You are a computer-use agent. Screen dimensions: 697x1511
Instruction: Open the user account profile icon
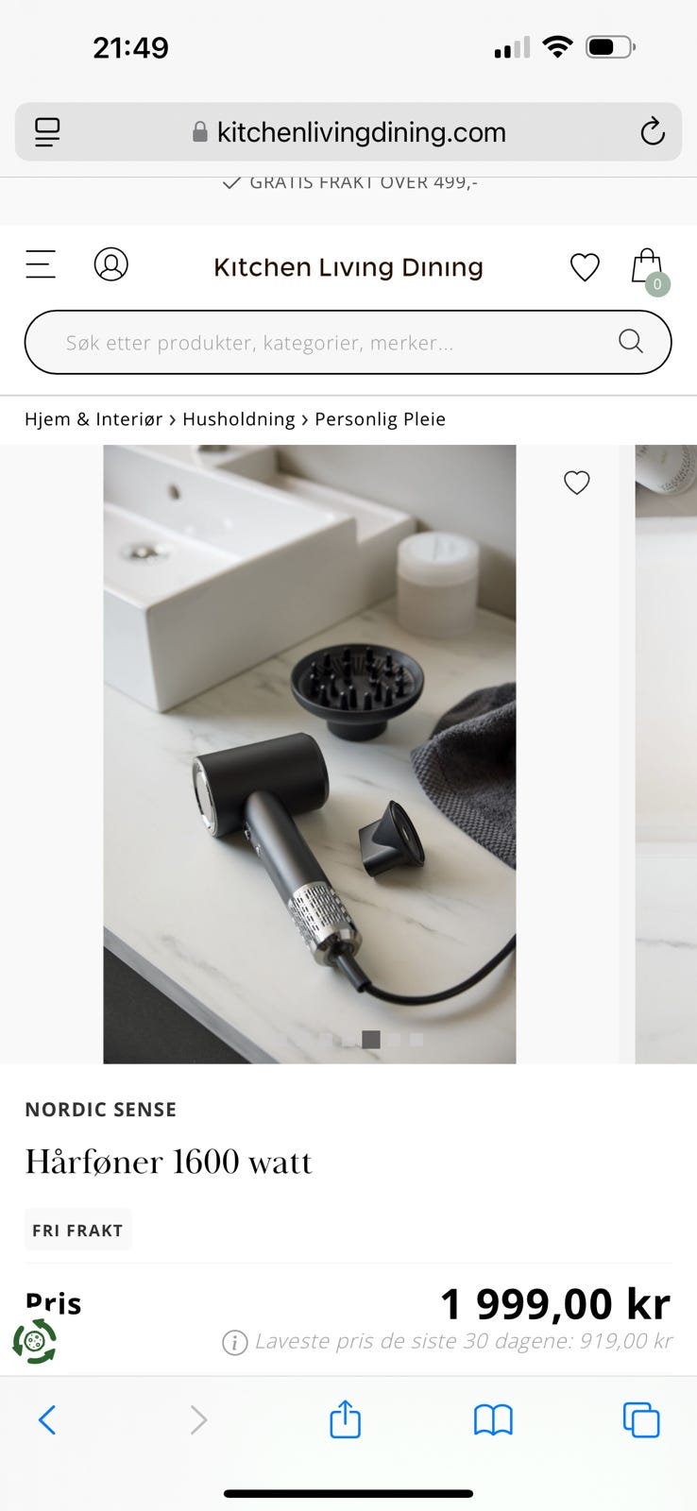tap(110, 264)
